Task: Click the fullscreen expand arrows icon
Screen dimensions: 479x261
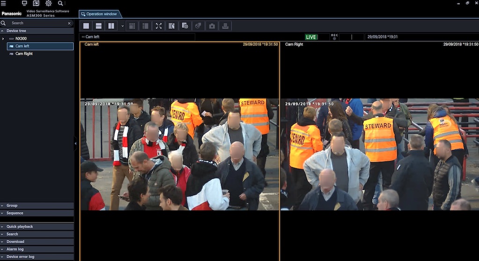Action: coord(159,26)
